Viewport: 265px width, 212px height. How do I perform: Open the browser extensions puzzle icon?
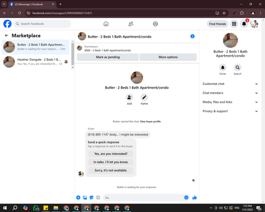[242, 13]
